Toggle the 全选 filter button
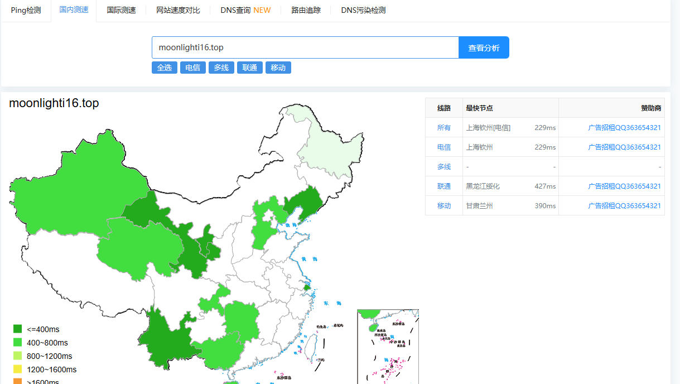Viewport: 680px width, 384px height. [165, 68]
